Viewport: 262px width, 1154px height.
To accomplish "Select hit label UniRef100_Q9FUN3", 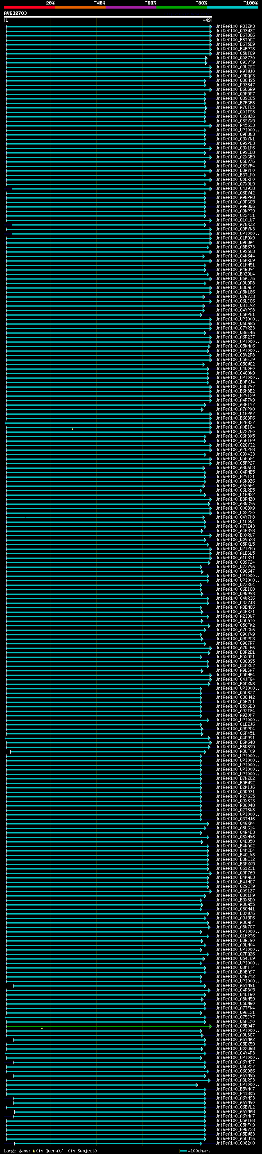I will [235, 134].
